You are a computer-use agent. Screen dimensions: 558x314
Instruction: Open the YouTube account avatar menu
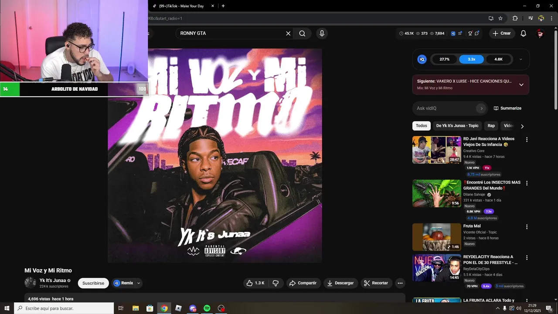pos(540,34)
